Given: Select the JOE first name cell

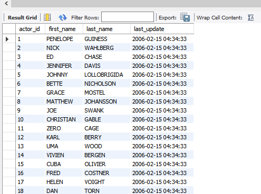Looking at the screenshot, I should (64, 110).
